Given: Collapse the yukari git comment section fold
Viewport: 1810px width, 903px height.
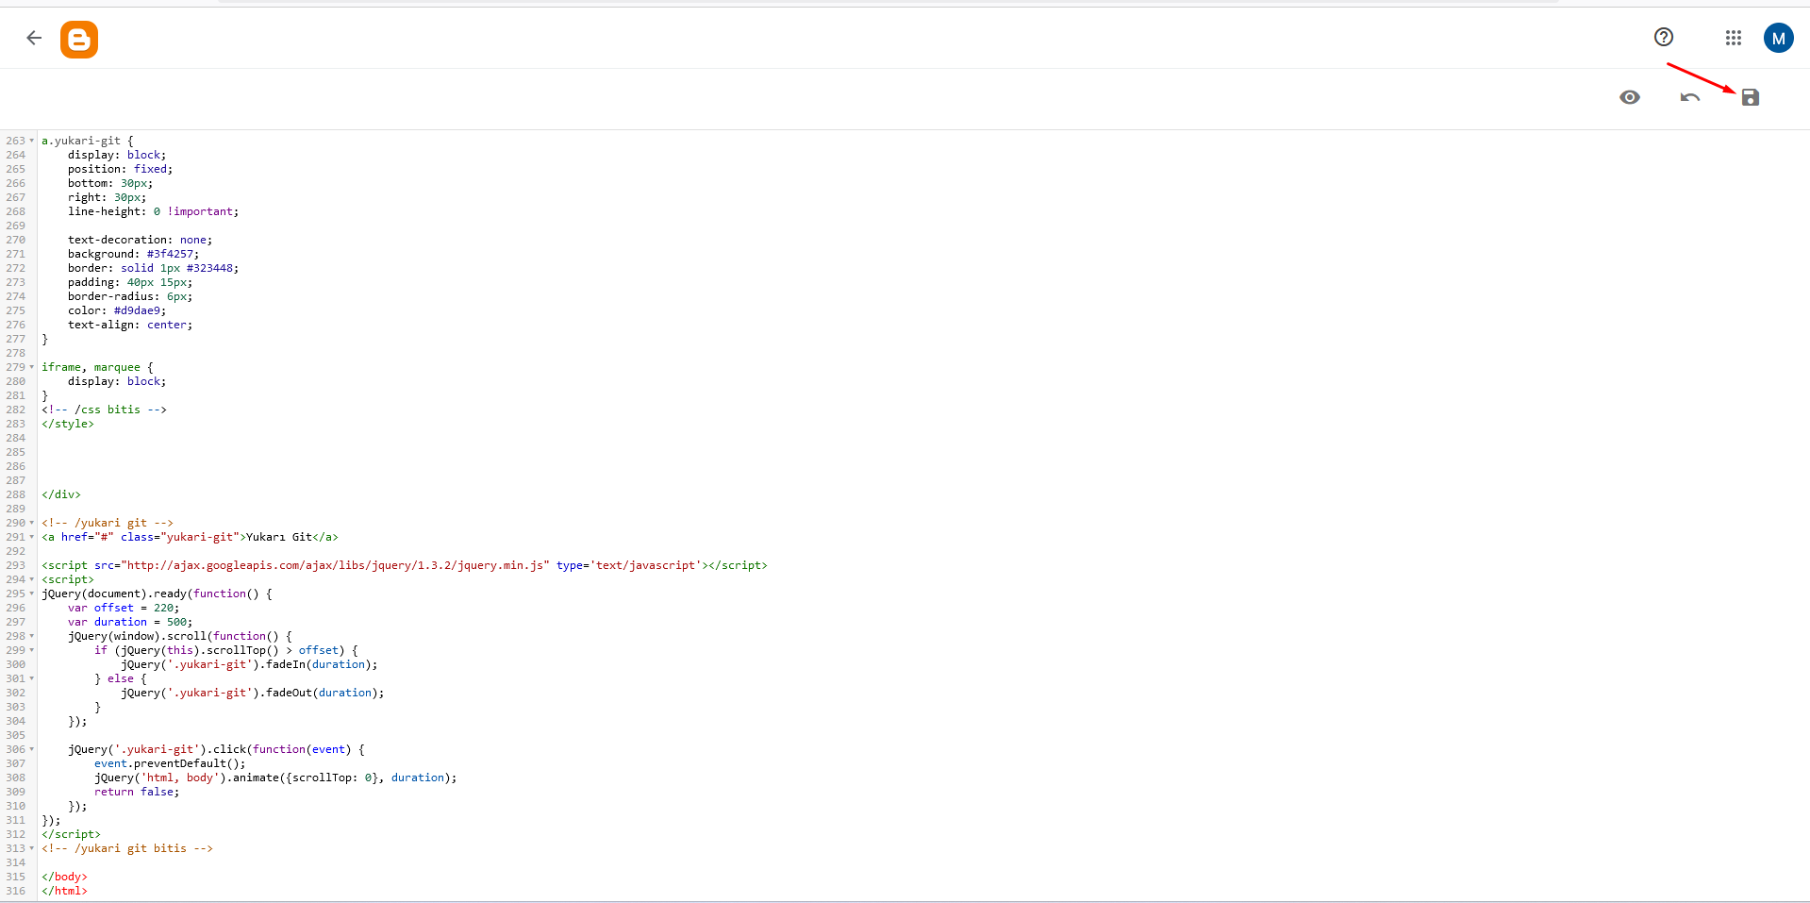Looking at the screenshot, I should pyautogui.click(x=31, y=523).
